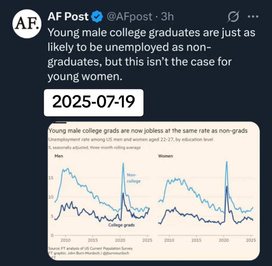The width and height of the screenshot is (272, 266).
Task: Click the 2020 marker on Men axis
Action: click(x=120, y=240)
